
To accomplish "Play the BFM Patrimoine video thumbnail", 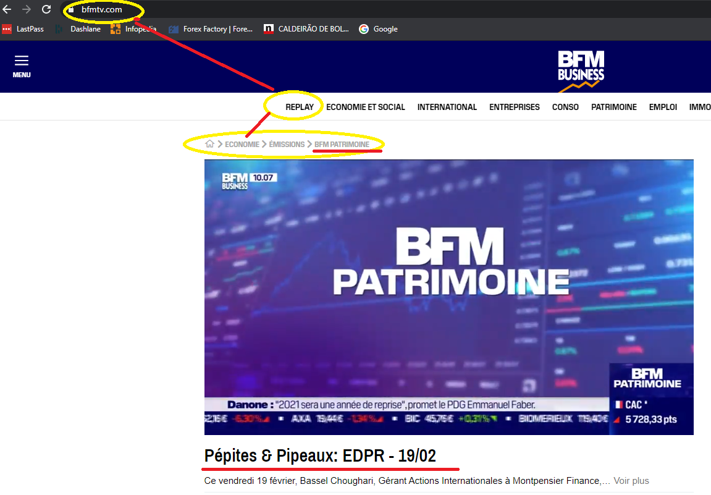I will [449, 297].
